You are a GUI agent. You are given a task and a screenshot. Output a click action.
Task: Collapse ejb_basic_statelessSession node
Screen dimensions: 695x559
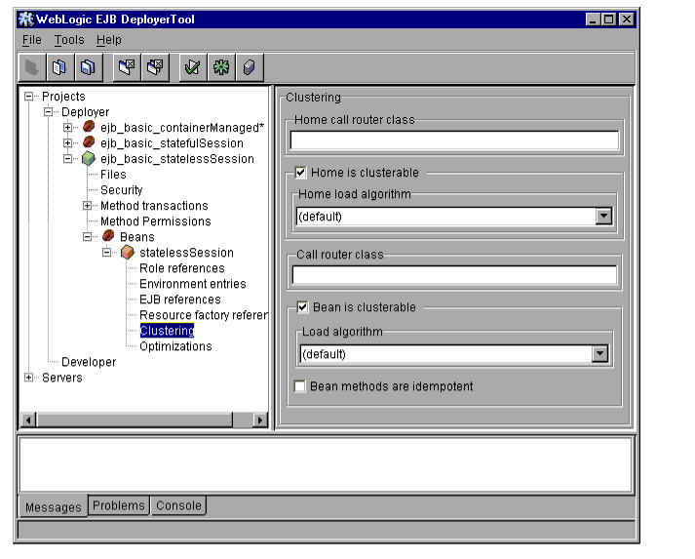[68, 158]
